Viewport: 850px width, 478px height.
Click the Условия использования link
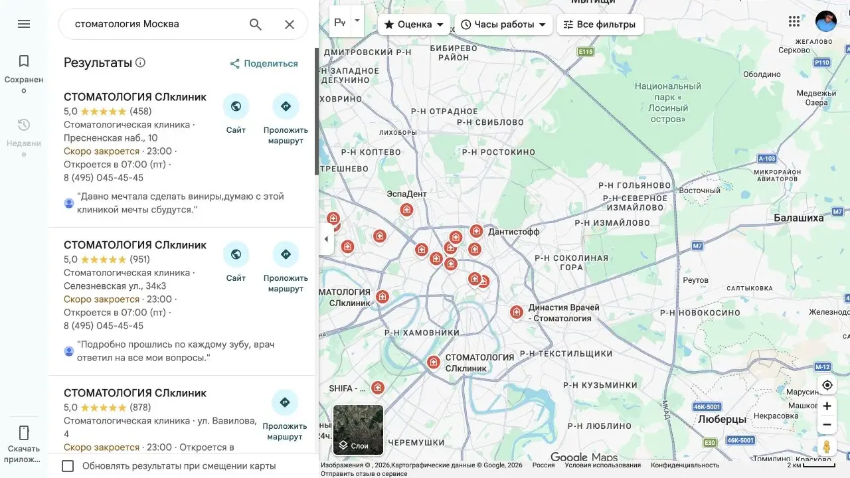603,465
